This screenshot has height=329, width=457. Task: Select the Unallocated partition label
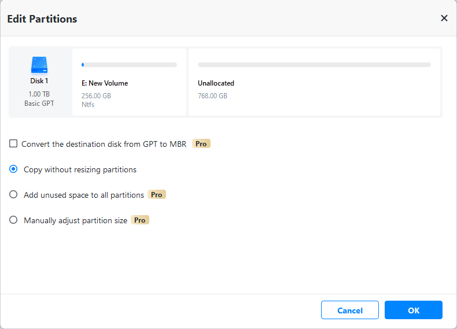point(216,83)
